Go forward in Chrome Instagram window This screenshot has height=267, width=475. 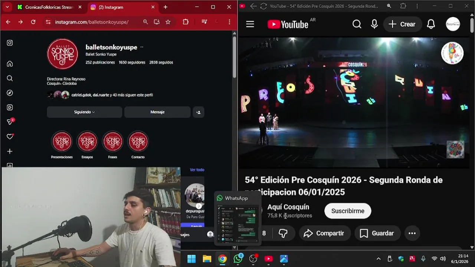click(x=20, y=22)
